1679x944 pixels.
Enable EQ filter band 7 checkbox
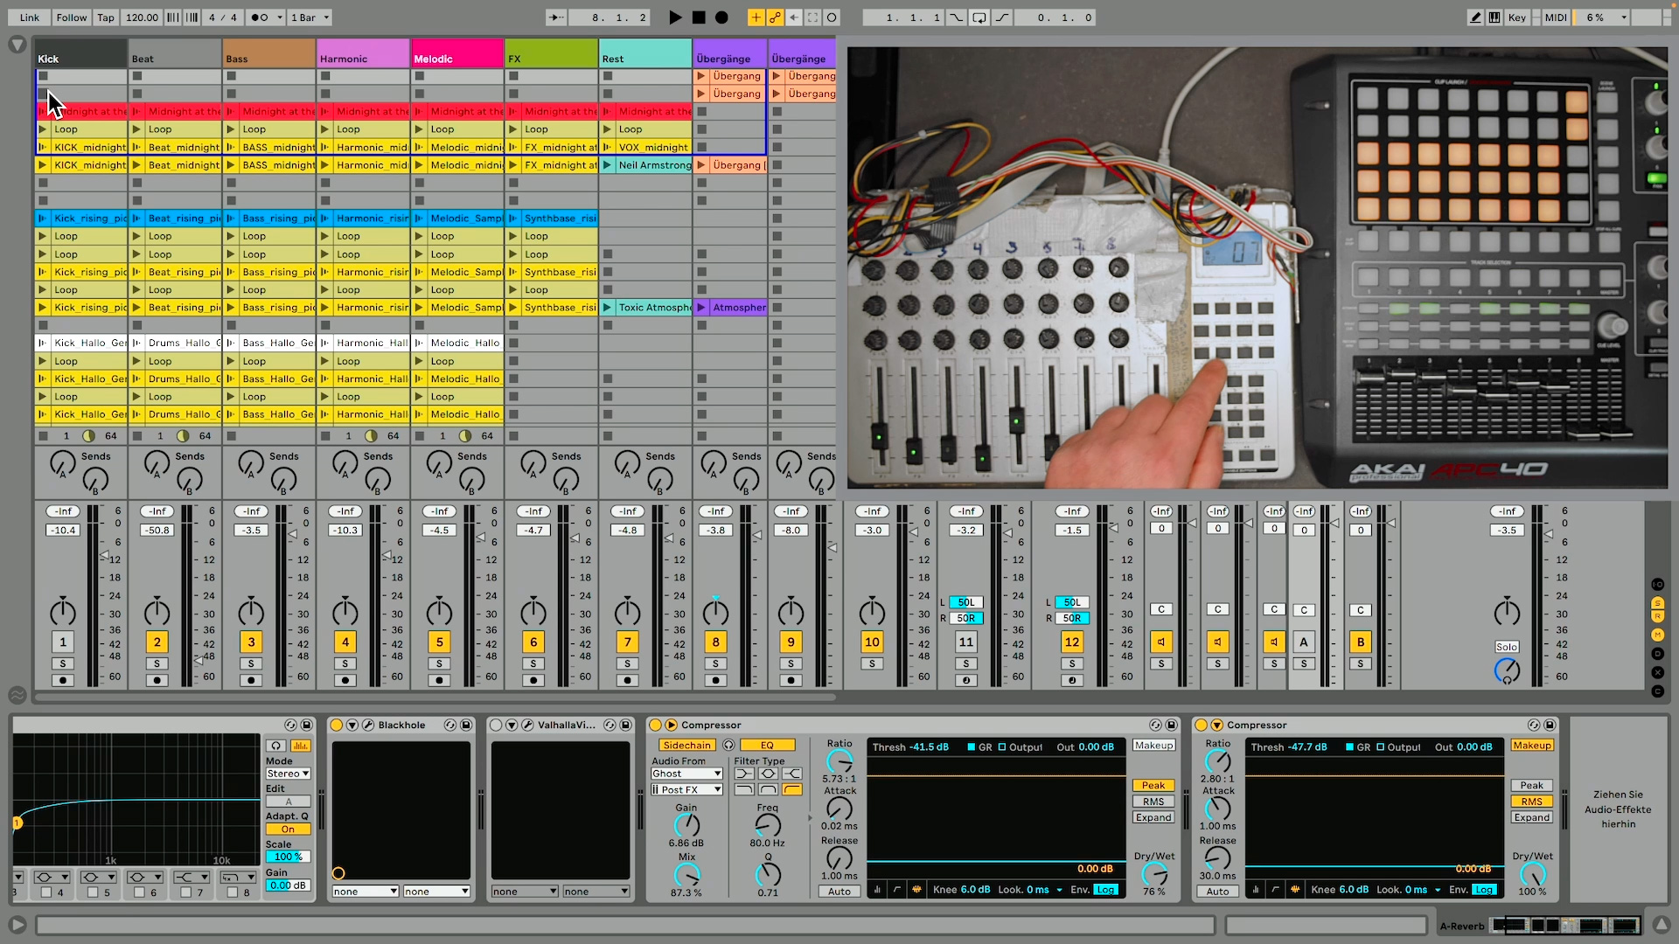coord(185,892)
